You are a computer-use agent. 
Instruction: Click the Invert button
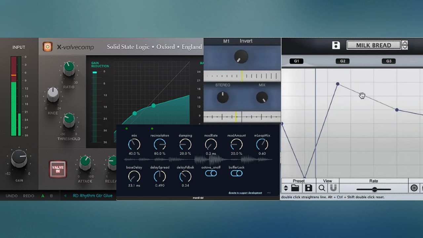pos(246,41)
